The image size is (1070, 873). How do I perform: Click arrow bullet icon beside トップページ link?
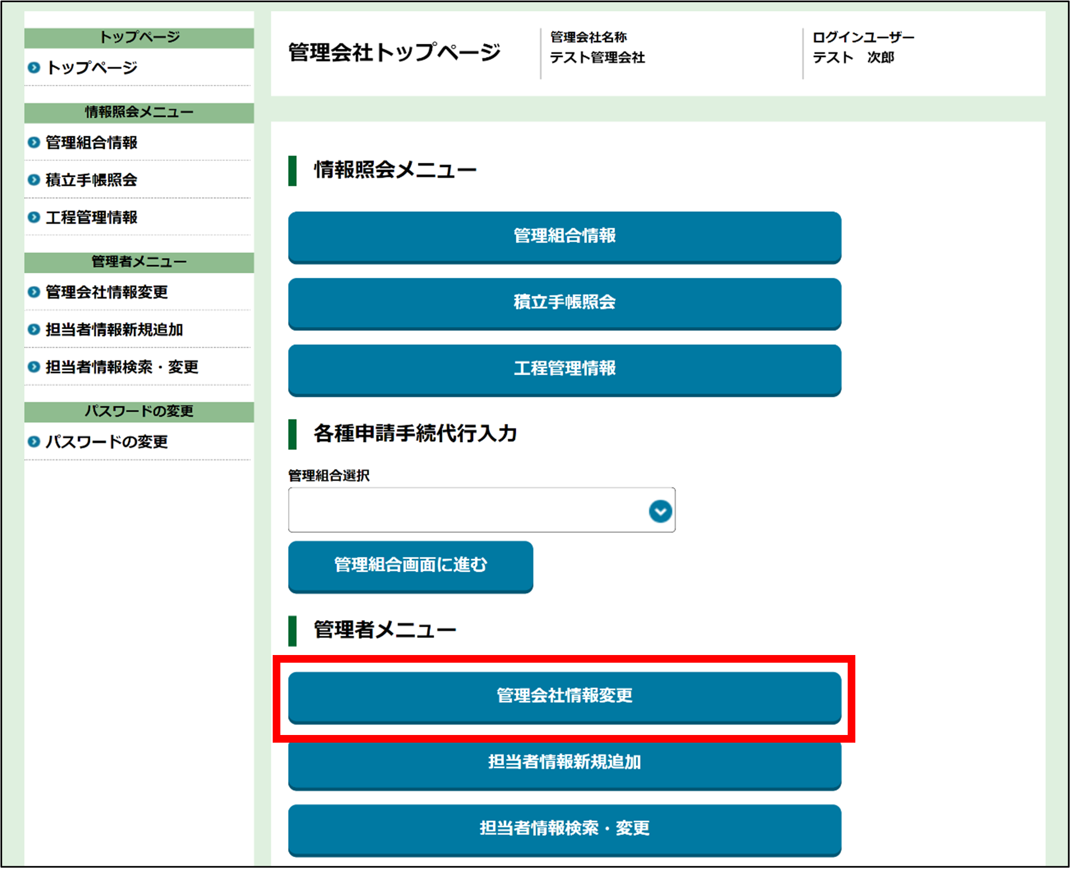click(x=34, y=67)
